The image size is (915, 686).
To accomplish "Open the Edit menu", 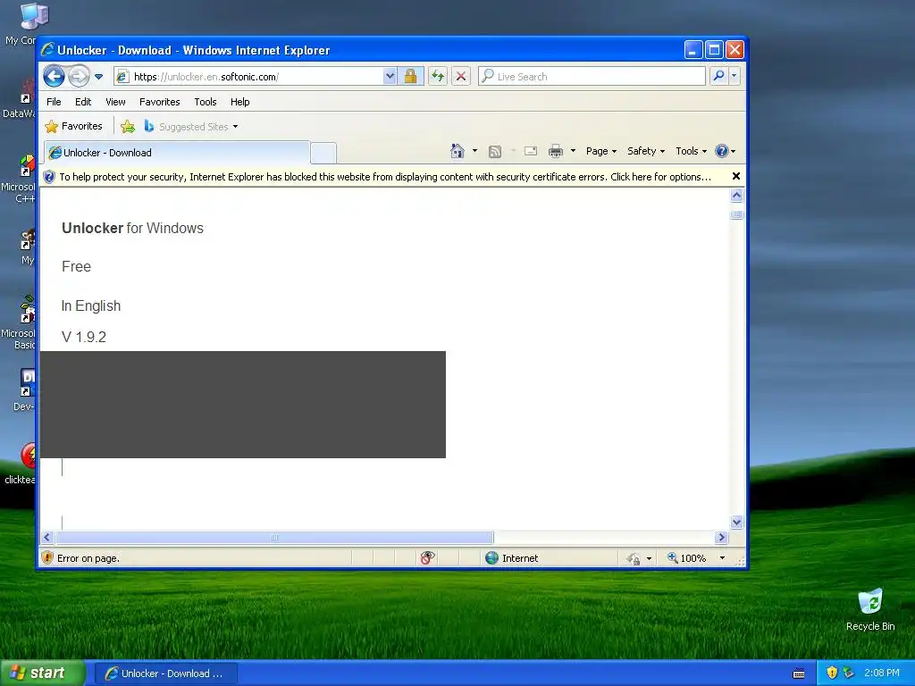I will [x=83, y=102].
